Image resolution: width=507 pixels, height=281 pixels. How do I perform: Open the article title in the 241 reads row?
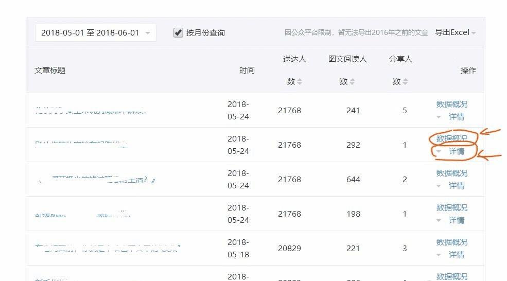click(91, 111)
